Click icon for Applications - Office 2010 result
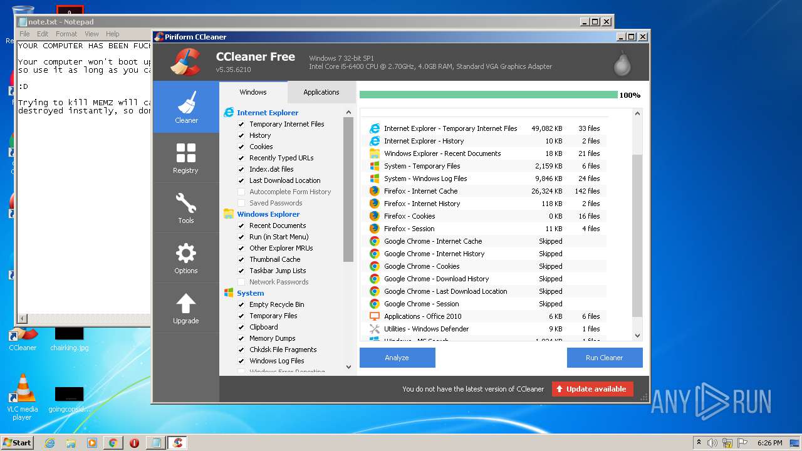Image resolution: width=802 pixels, height=451 pixels. coord(375,316)
